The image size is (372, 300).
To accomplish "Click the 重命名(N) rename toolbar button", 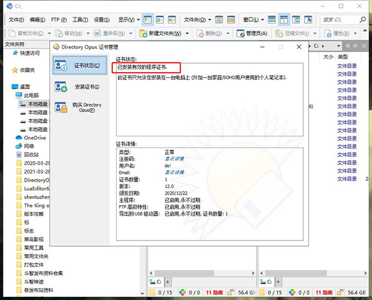I will (109, 33).
